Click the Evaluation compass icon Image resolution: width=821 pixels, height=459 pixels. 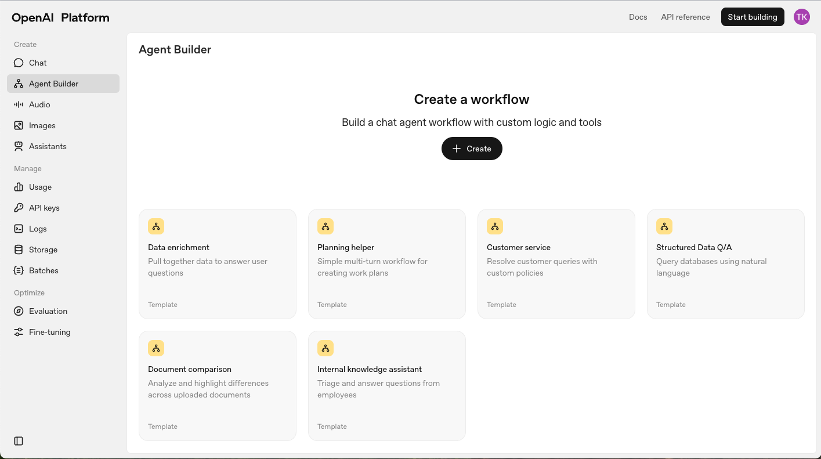coord(19,311)
